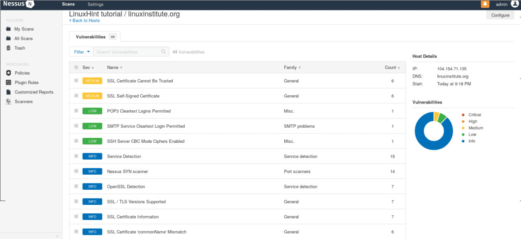Click INFO badge for OpenSSL Detection
The image size is (521, 239).
click(x=92, y=187)
